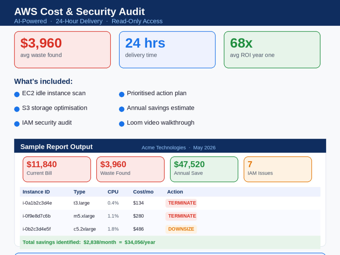Click the $134 cost cell
340x255 pixels.
point(138,203)
